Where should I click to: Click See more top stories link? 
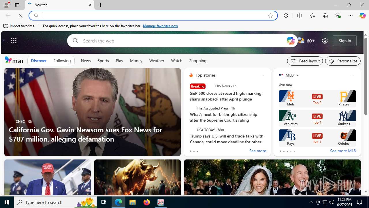(257, 151)
